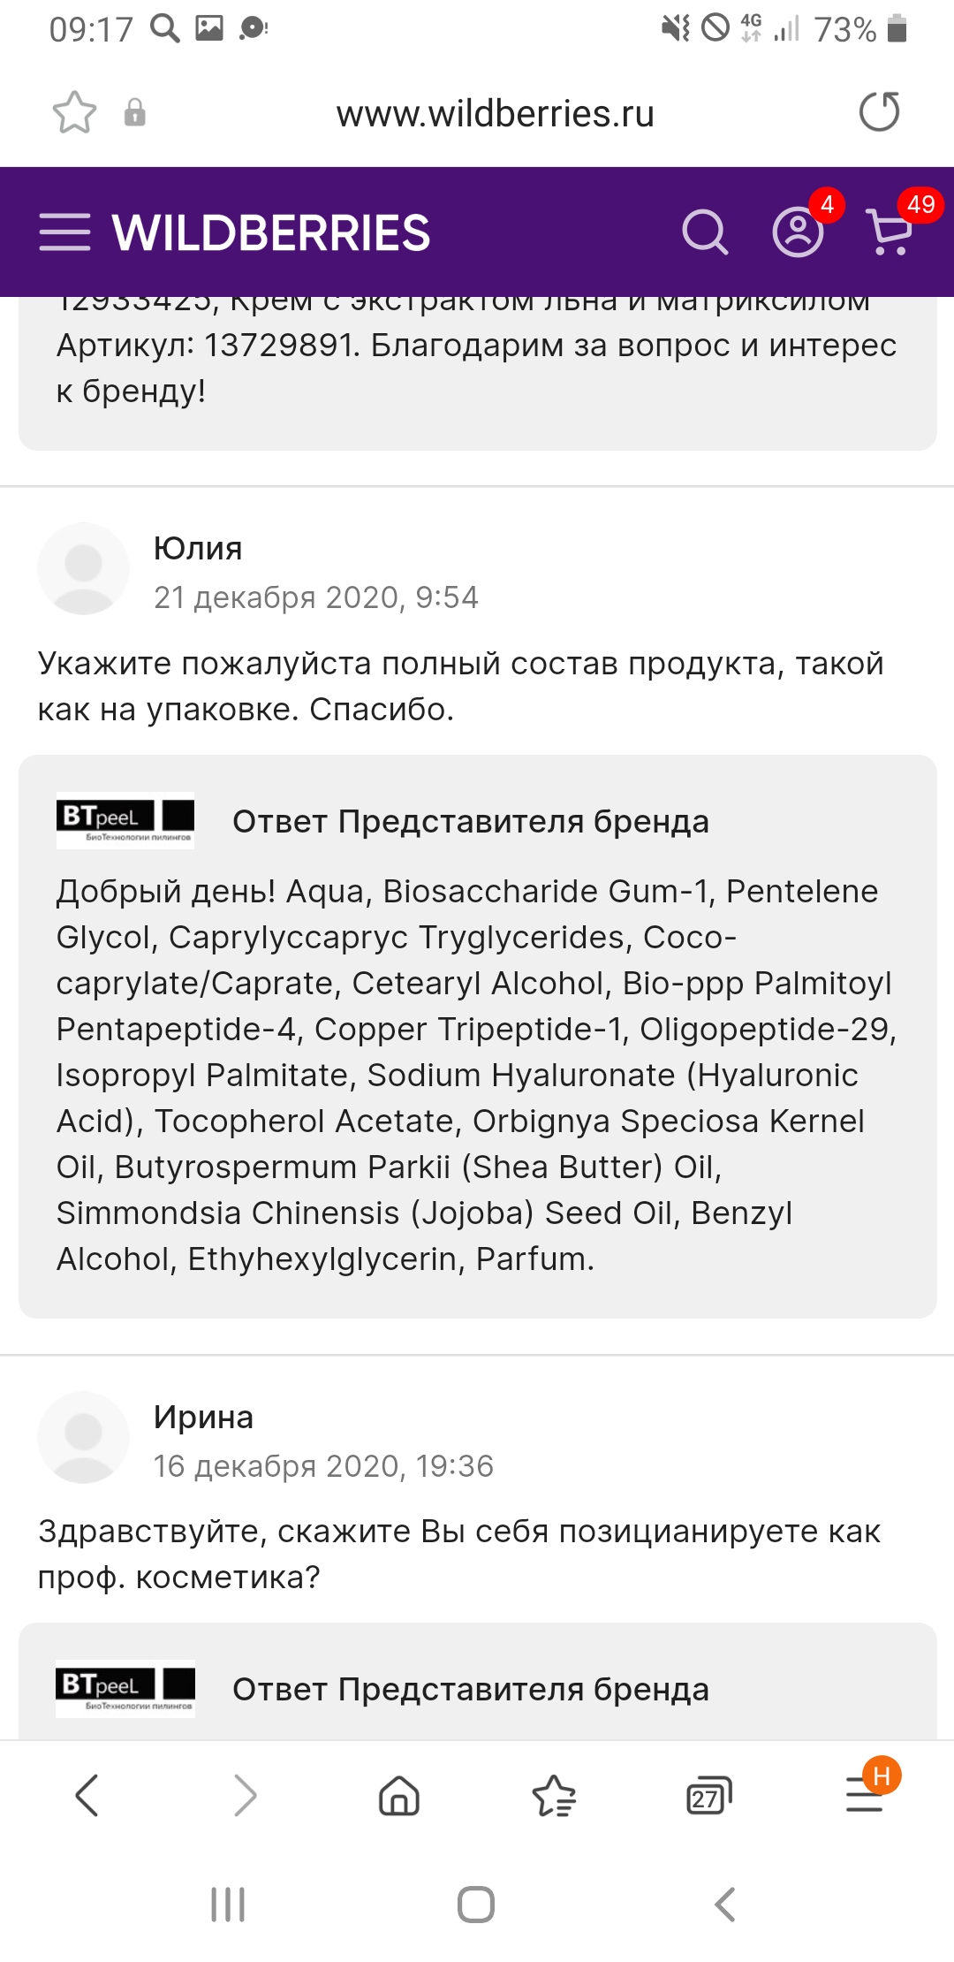Tap the BTpeel brand logo in Юлия's answer
The width and height of the screenshot is (954, 1962).
[x=125, y=820]
